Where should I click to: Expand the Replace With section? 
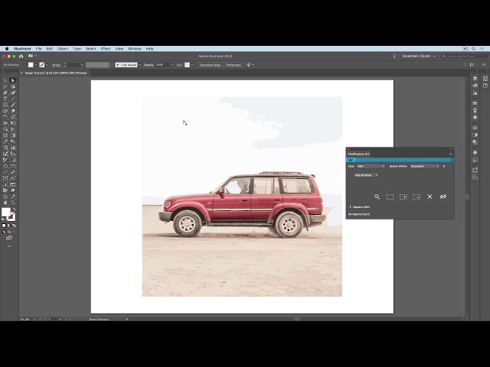[x=351, y=207]
